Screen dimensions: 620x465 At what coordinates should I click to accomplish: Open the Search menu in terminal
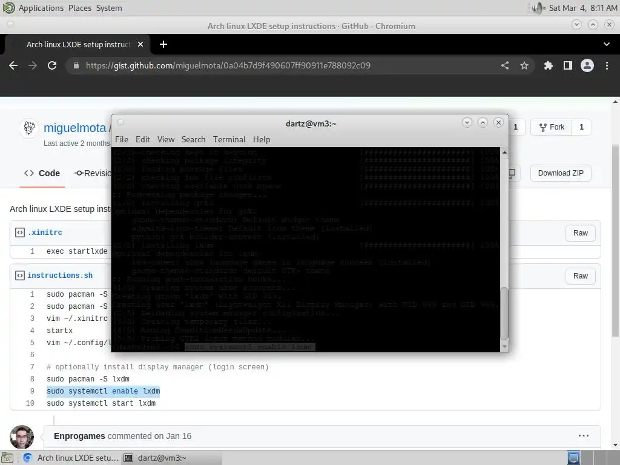click(x=193, y=140)
